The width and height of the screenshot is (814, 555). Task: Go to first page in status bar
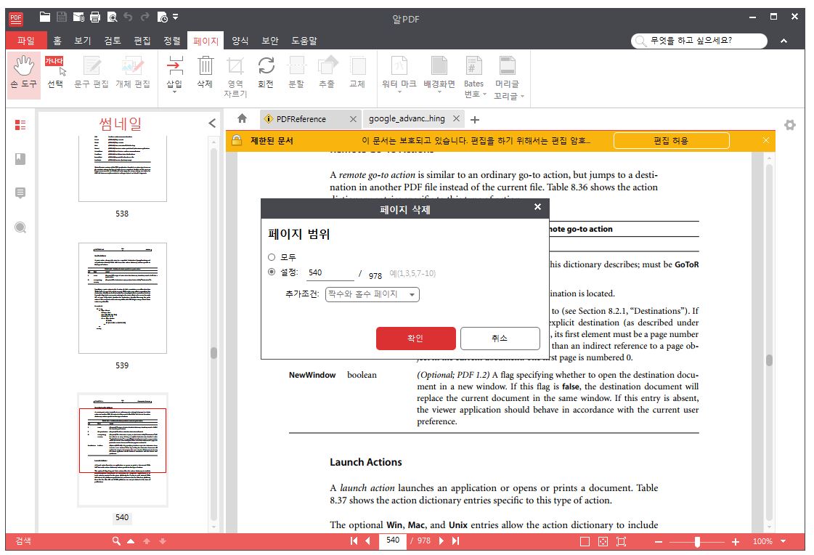pyautogui.click(x=354, y=541)
